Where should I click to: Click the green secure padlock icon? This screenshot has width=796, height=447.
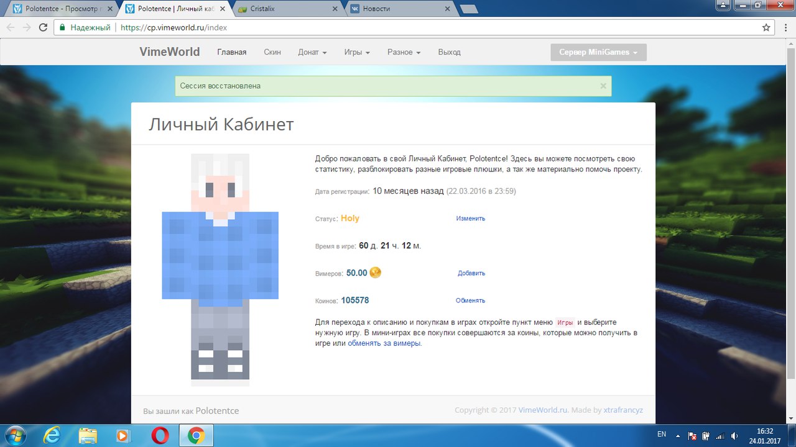62,27
